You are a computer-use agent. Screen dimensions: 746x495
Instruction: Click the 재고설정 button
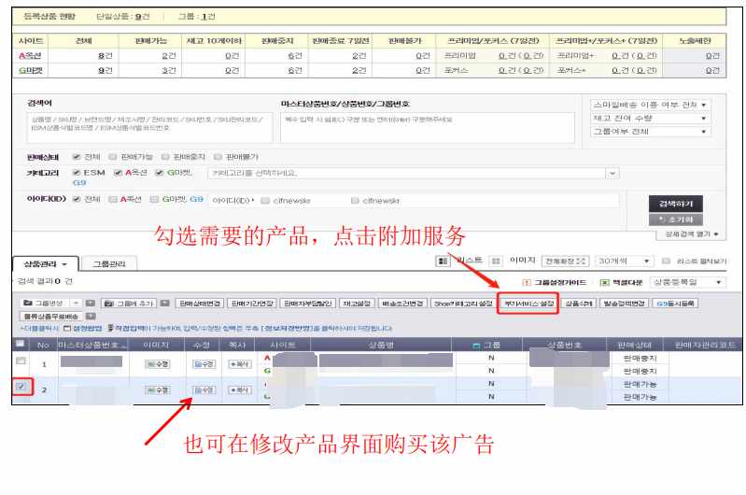[357, 304]
